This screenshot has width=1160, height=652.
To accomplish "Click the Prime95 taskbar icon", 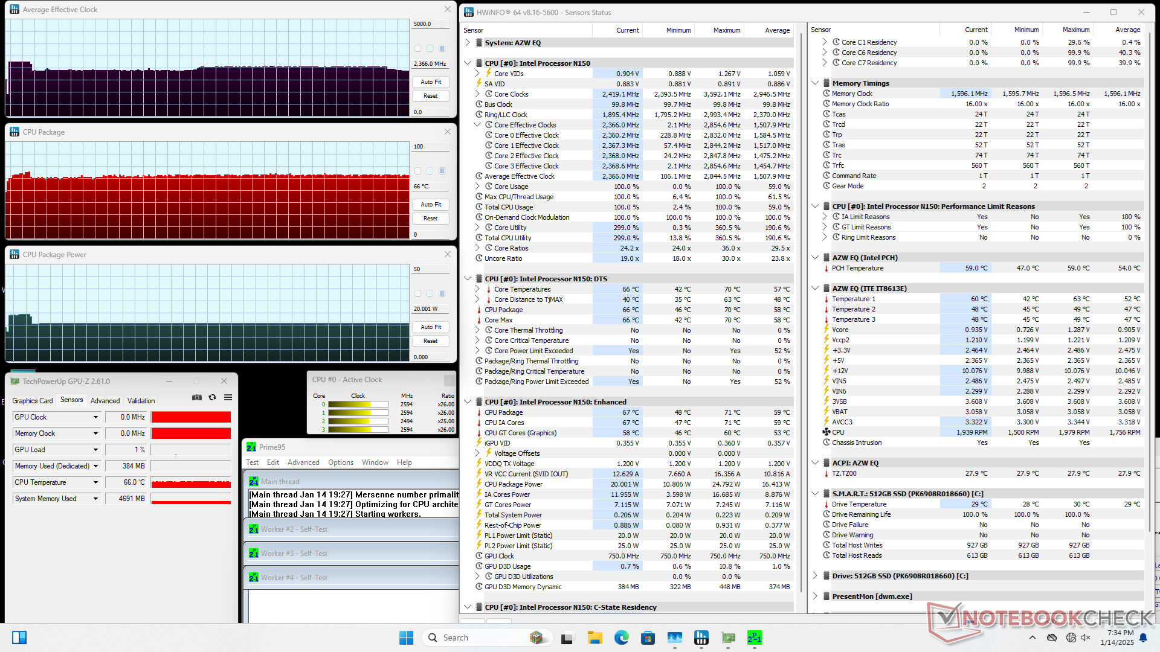I will coord(755,638).
